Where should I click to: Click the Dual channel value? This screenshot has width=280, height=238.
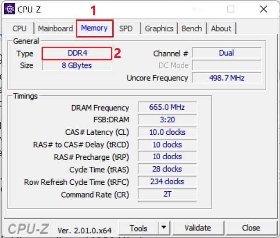pos(226,53)
